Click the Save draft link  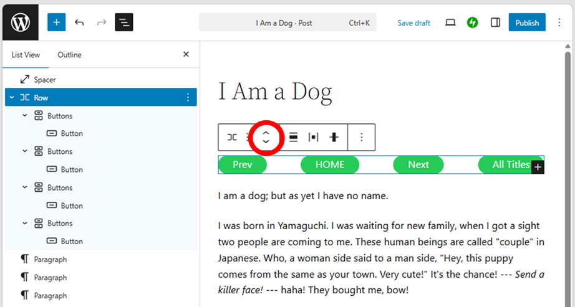pos(413,23)
